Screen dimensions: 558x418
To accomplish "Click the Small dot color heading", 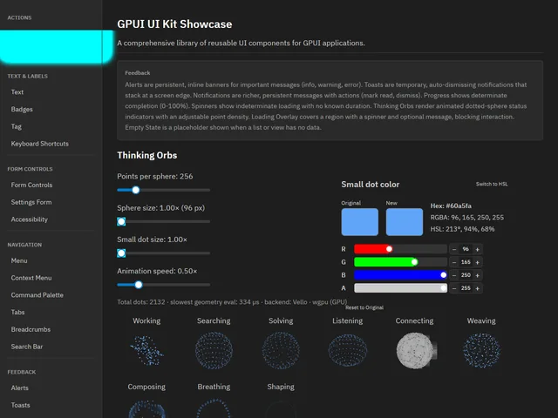I will tap(370, 185).
